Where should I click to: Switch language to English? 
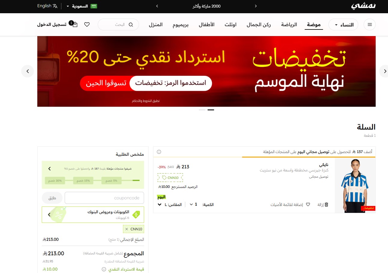pyautogui.click(x=44, y=6)
